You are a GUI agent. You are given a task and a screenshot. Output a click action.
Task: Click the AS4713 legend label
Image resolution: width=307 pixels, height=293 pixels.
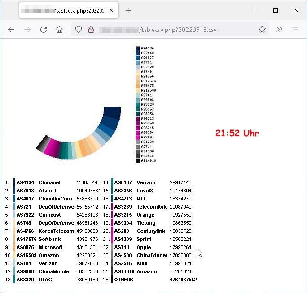(x=147, y=118)
